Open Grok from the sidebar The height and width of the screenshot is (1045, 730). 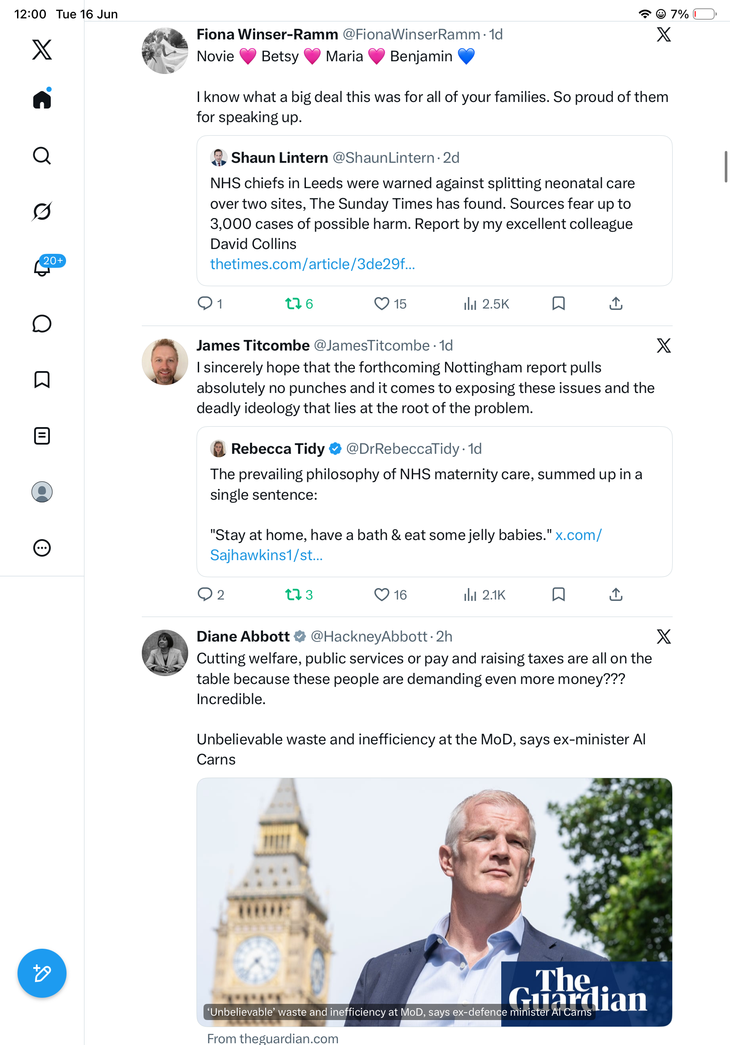[42, 211]
